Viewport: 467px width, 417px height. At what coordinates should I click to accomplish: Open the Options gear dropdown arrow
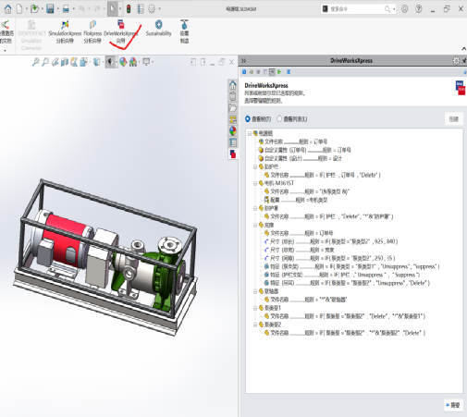159,9
